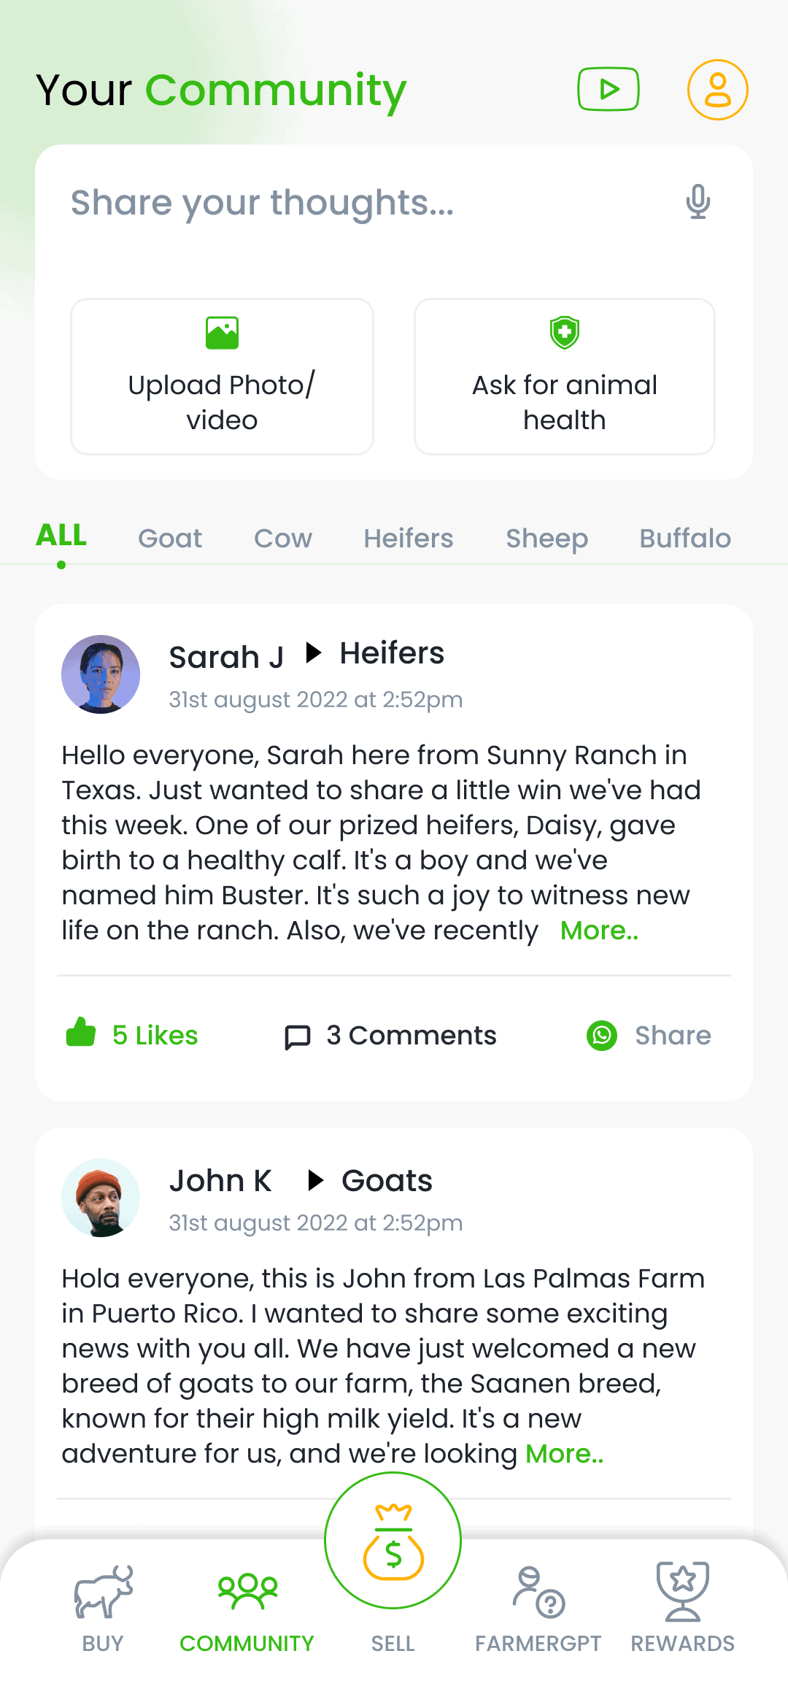Open the video reels icon in the header
Viewport: 788px width, 1686px height.
pyautogui.click(x=608, y=89)
